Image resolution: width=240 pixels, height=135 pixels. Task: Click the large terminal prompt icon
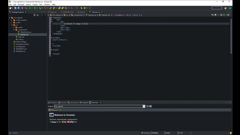pyautogui.click(x=51, y=115)
